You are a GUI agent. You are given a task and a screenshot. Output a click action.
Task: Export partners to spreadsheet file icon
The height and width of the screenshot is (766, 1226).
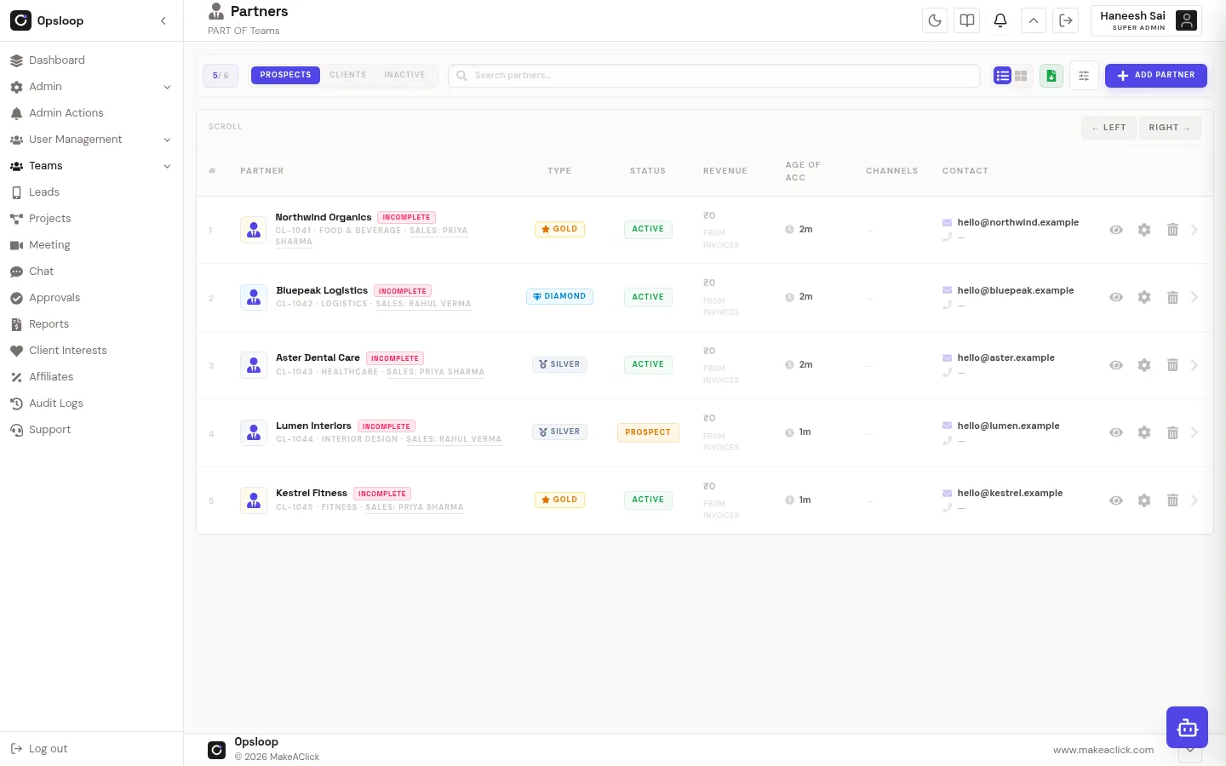click(x=1051, y=76)
